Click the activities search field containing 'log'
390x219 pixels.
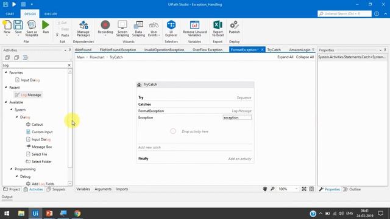pos(35,65)
